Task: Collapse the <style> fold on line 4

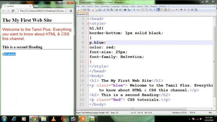Action: click(88, 24)
